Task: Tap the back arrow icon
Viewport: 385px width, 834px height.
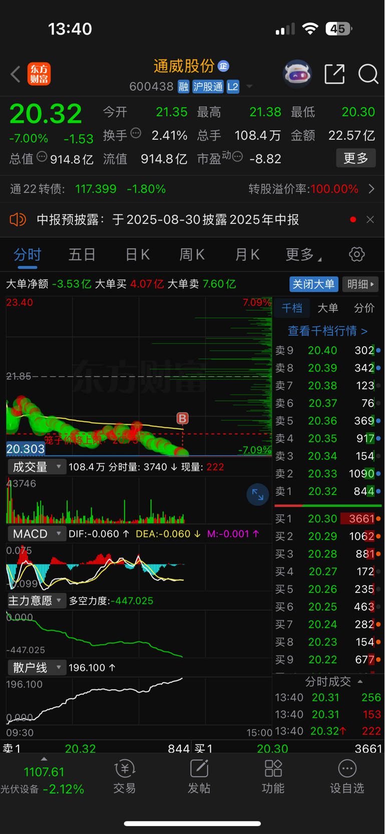Action: (x=16, y=74)
